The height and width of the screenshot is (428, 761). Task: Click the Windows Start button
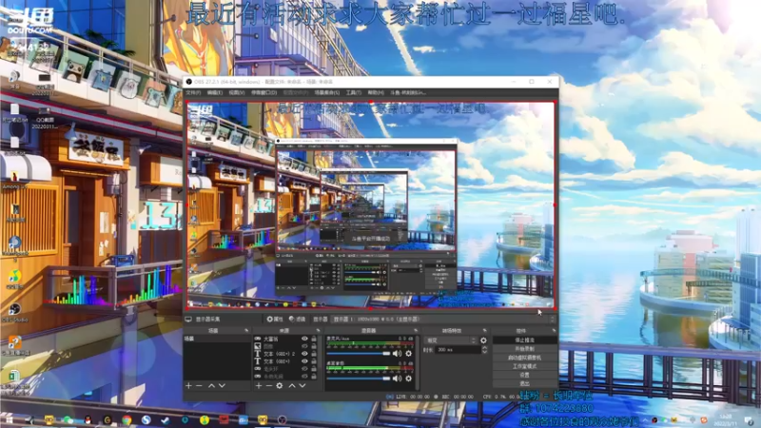(9, 419)
